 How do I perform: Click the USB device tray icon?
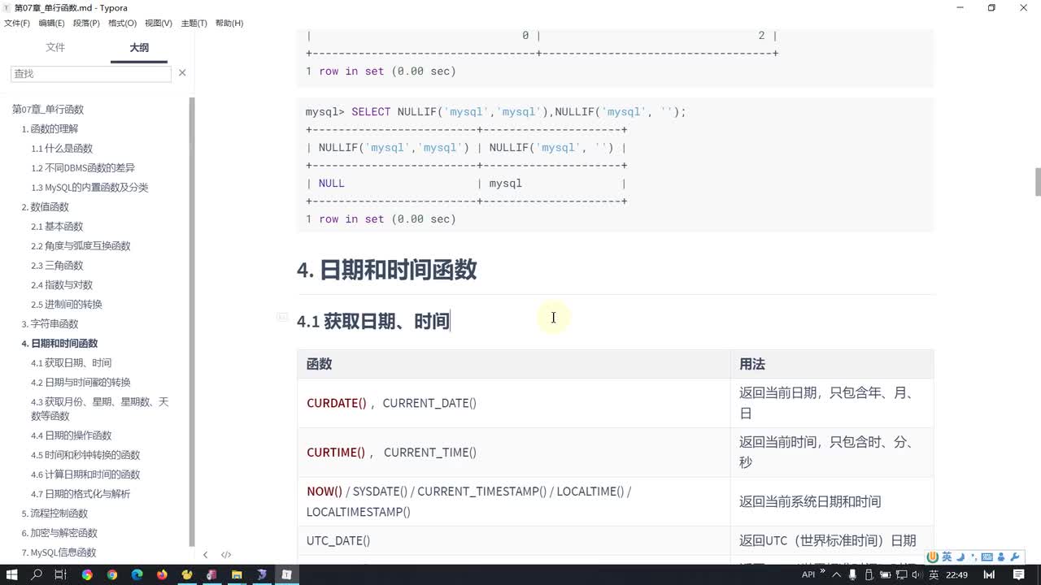(x=869, y=574)
